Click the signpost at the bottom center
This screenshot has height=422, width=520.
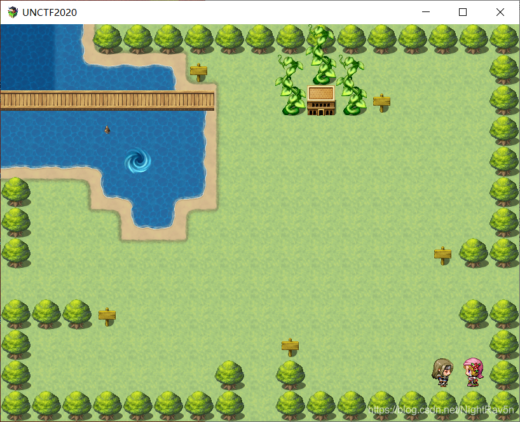tap(290, 348)
